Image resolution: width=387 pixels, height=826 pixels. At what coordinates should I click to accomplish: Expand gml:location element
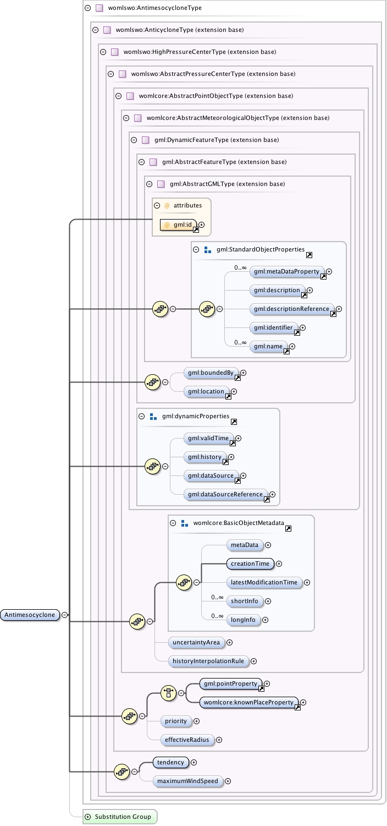[234, 391]
